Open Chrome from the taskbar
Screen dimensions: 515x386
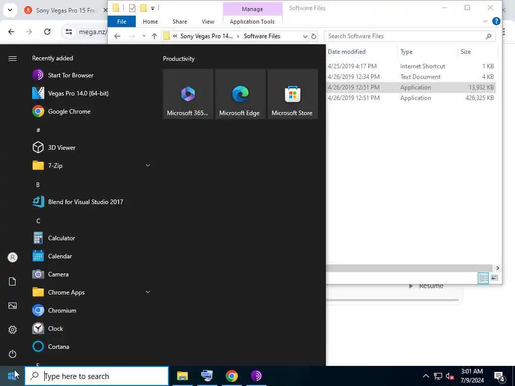[x=231, y=376]
